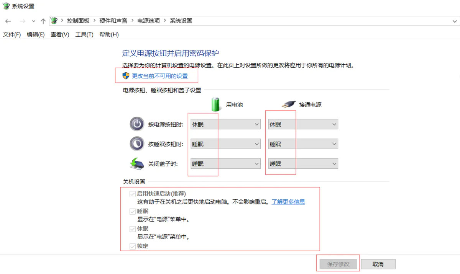The image size is (460, 274).
Task: Click the recent locations chevron
Action: tap(34, 21)
